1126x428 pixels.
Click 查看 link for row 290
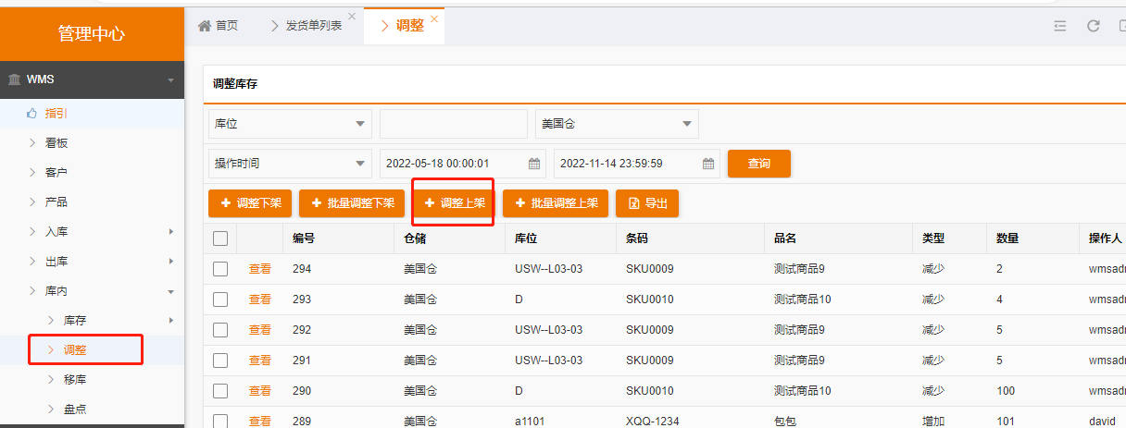260,391
